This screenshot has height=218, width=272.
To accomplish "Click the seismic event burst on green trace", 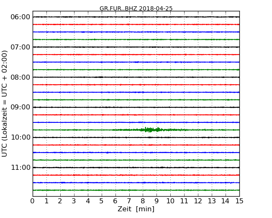I will point(151,130).
